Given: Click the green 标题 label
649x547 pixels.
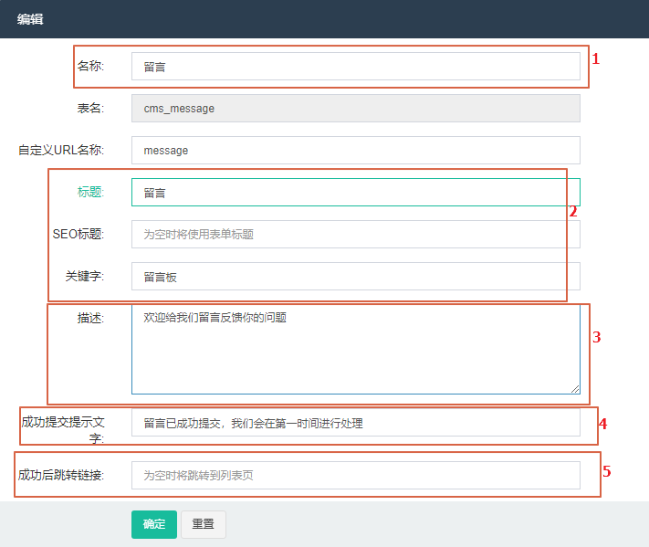Looking at the screenshot, I should (90, 192).
